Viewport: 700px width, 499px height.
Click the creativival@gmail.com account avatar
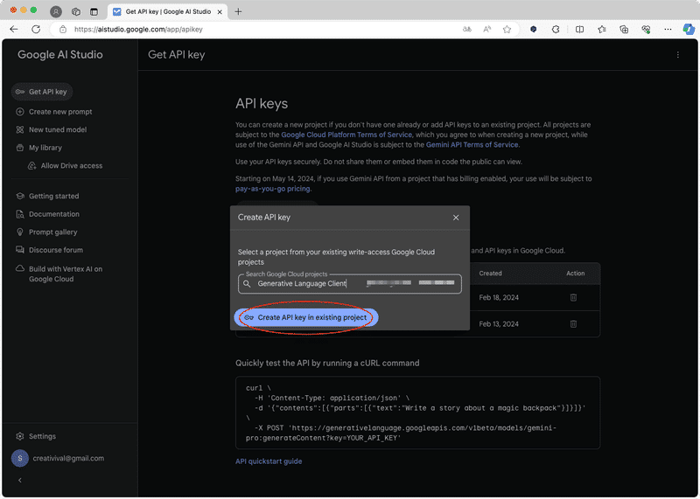coord(20,459)
